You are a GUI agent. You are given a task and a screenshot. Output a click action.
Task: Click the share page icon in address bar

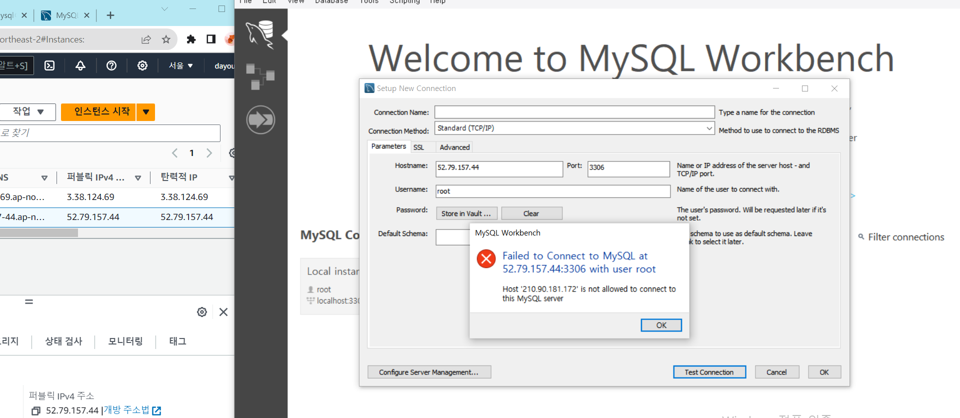click(146, 39)
